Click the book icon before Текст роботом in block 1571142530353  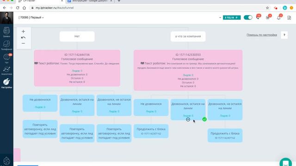coord(142,63)
